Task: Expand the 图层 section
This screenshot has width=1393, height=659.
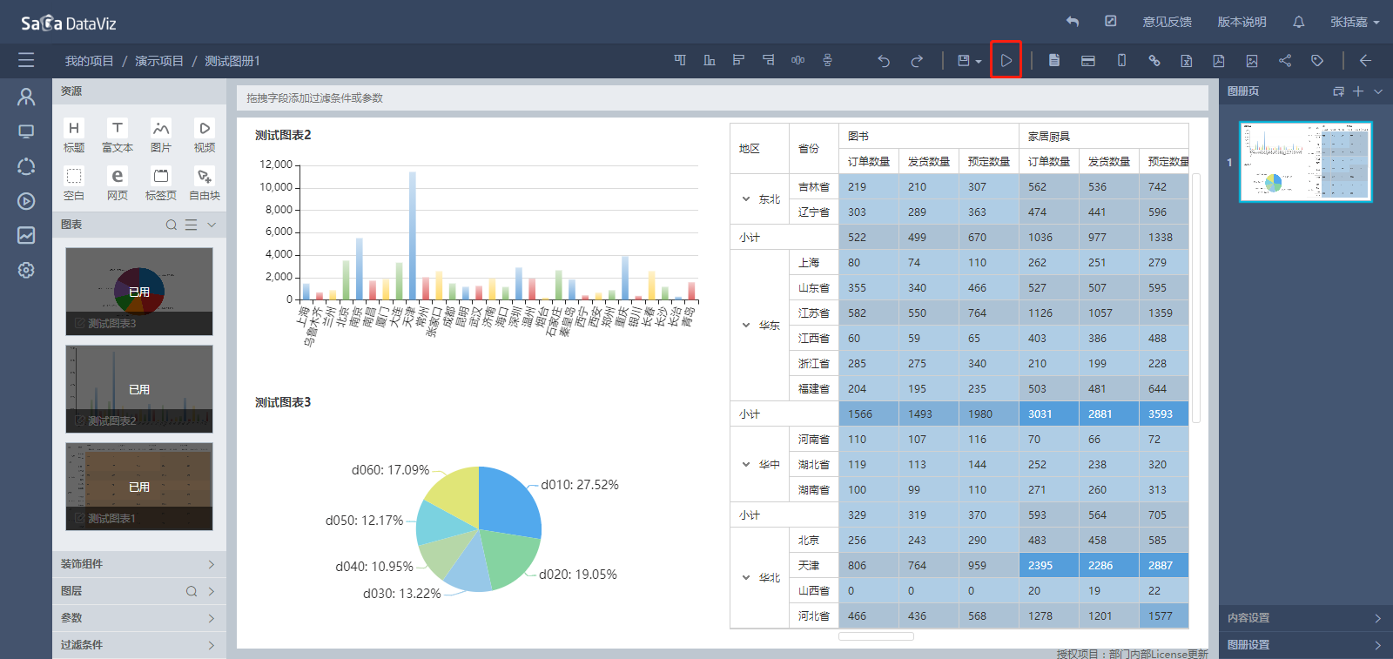Action: coord(212,591)
